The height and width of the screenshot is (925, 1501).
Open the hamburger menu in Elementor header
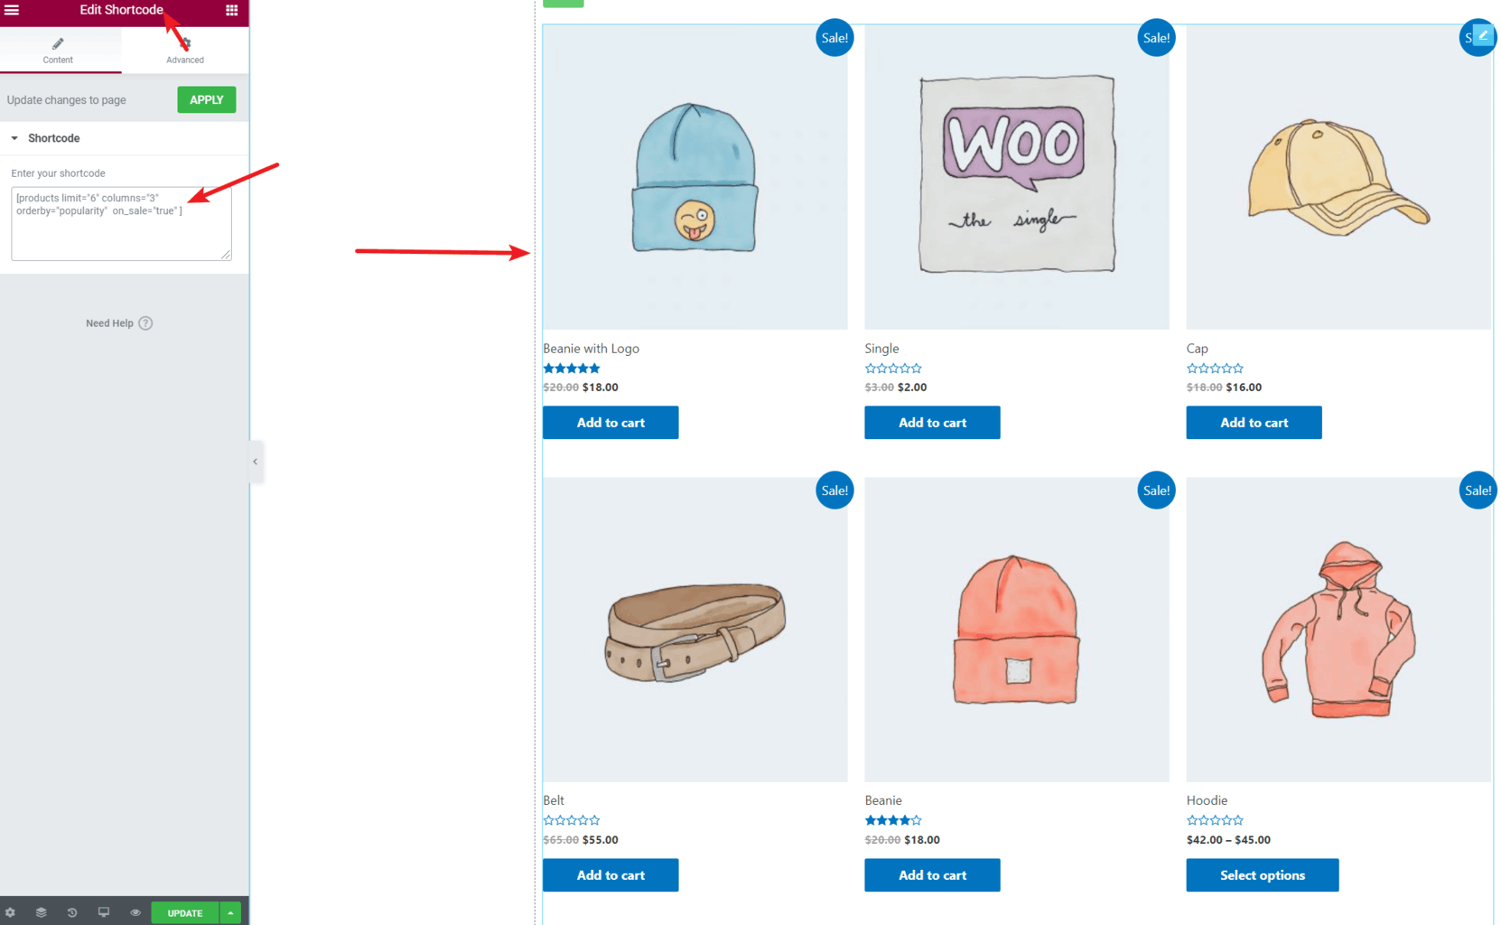(x=12, y=10)
